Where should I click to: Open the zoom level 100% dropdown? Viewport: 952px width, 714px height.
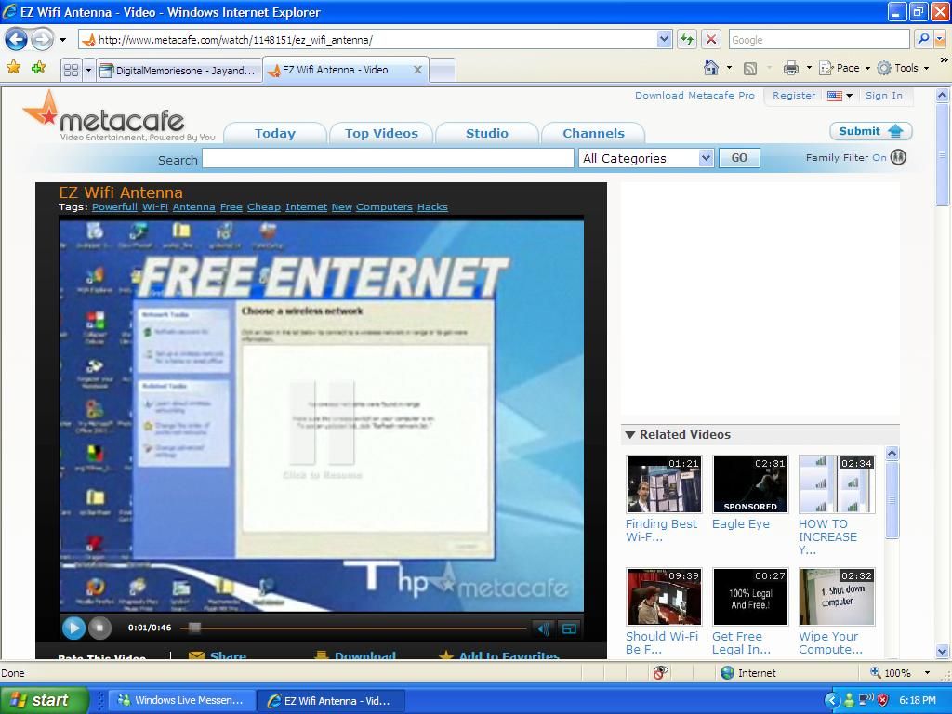coord(927,673)
